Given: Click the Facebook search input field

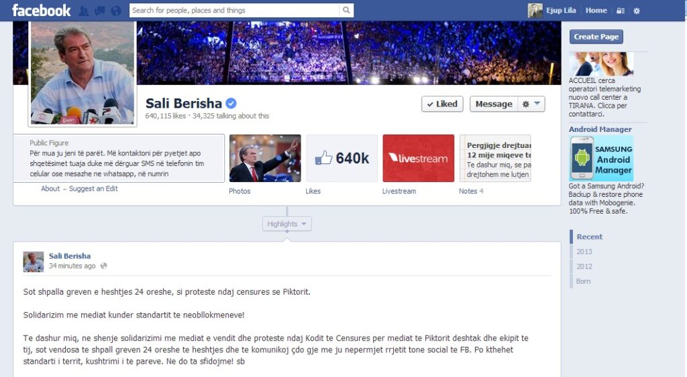Looking at the screenshot, I should click(234, 10).
